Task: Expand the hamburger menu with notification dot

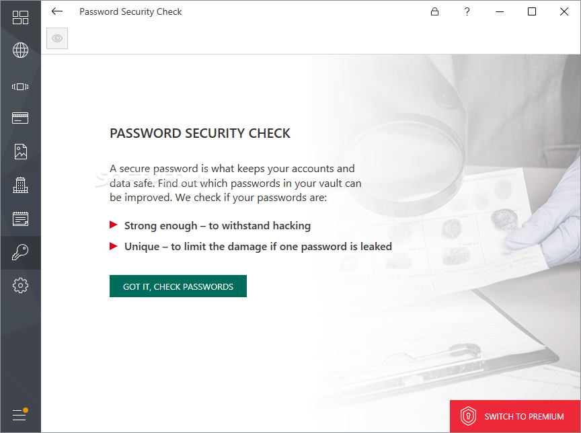Action: pos(20,414)
